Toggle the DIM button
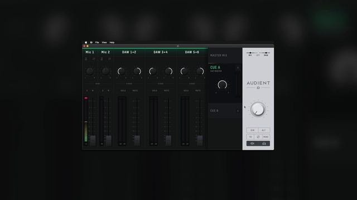357x200 pixels. pos(252,130)
